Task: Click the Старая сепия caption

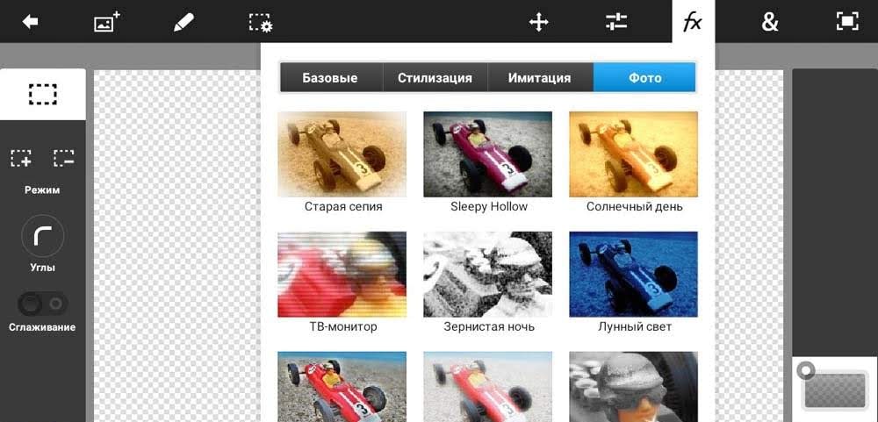Action: 343,206
